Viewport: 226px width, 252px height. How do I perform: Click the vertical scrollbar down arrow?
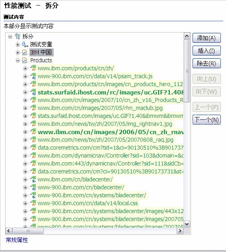[x=187, y=224]
